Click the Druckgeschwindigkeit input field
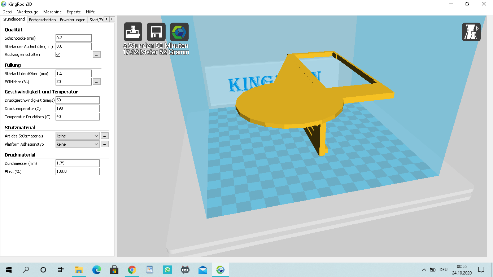The height and width of the screenshot is (277, 493). [77, 100]
